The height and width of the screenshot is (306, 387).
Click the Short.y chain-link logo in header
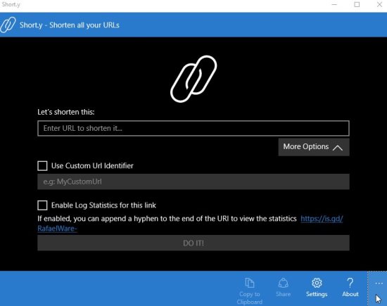8,25
